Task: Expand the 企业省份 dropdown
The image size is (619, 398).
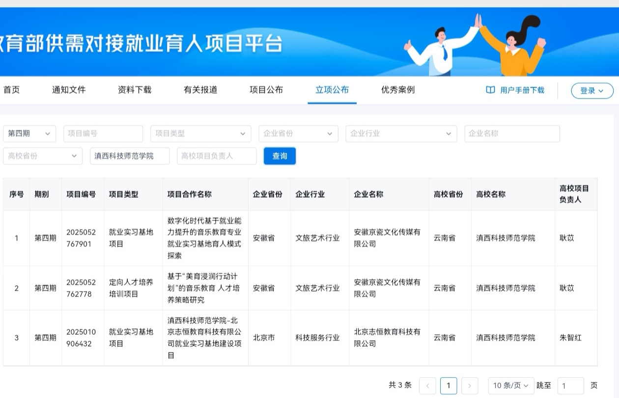Action: (298, 133)
